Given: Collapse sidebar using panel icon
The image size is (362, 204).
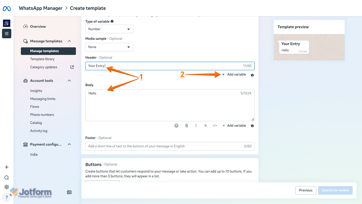Looking at the screenshot, I should pos(69,192).
